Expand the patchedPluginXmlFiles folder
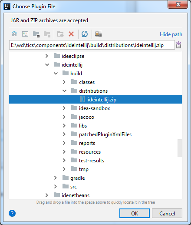This screenshot has width=191, height=225. [x=64, y=134]
